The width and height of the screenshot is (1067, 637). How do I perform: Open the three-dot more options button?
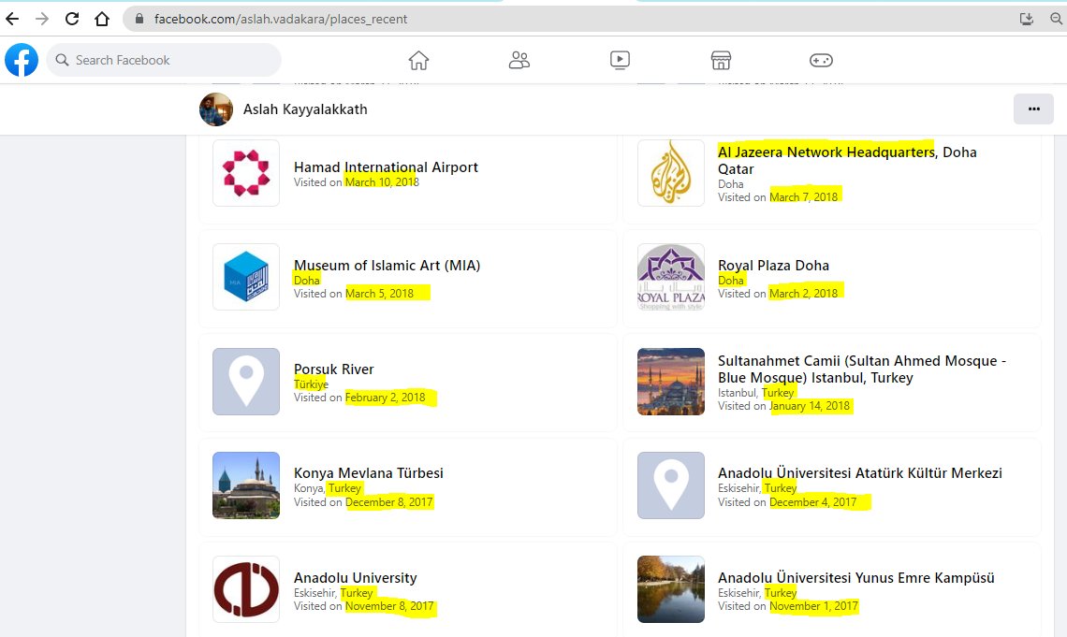1033,109
